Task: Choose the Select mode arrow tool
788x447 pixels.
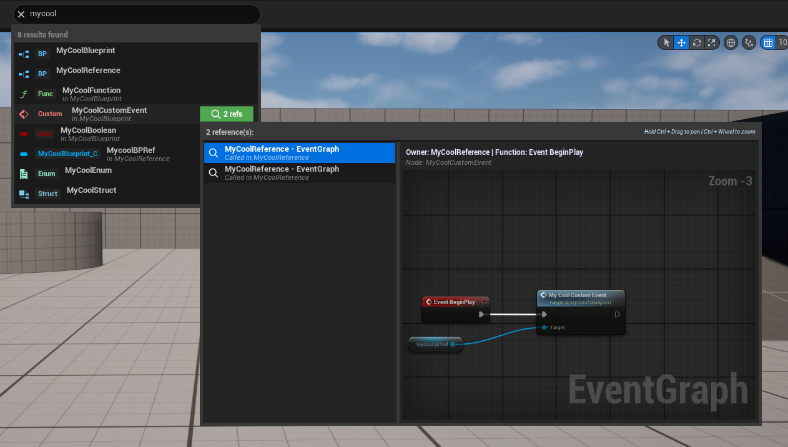Action: [x=666, y=42]
